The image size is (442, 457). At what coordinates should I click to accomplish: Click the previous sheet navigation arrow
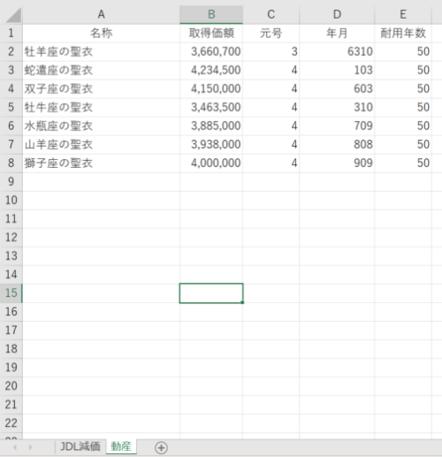[15, 447]
